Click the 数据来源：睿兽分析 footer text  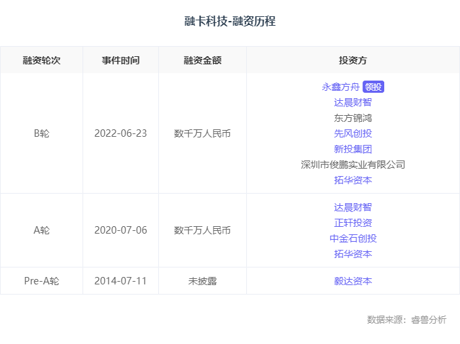[407, 320]
